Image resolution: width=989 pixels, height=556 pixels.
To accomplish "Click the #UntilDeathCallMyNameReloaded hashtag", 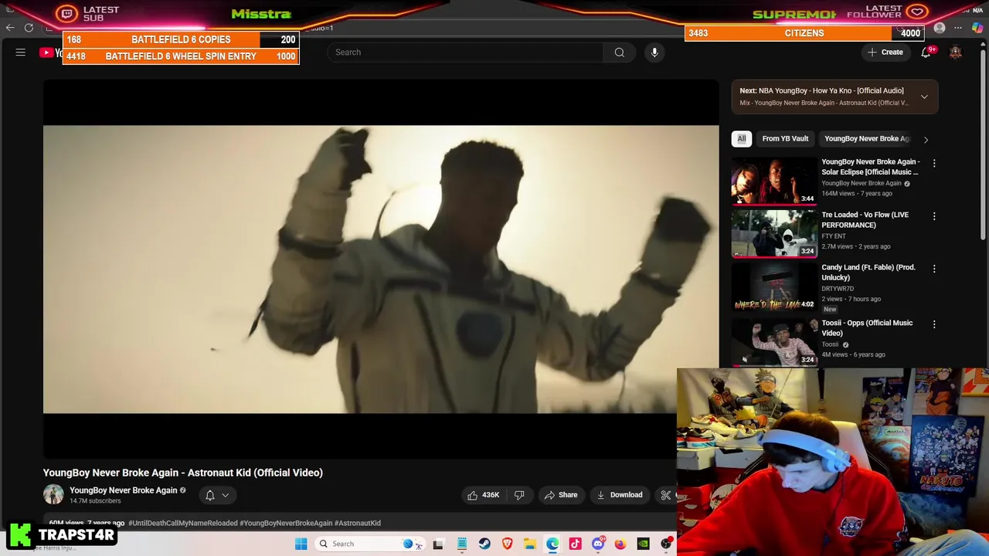I will pos(182,523).
